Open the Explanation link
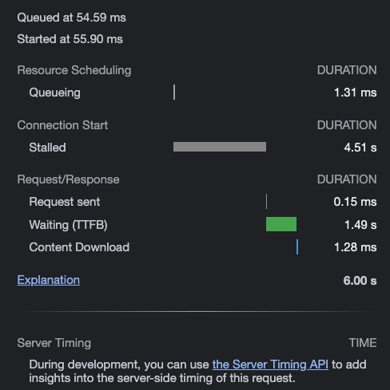This screenshot has width=390, height=390. (49, 280)
